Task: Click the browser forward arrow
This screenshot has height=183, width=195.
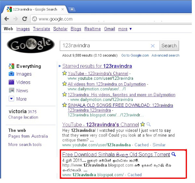Action: tap(16, 19)
